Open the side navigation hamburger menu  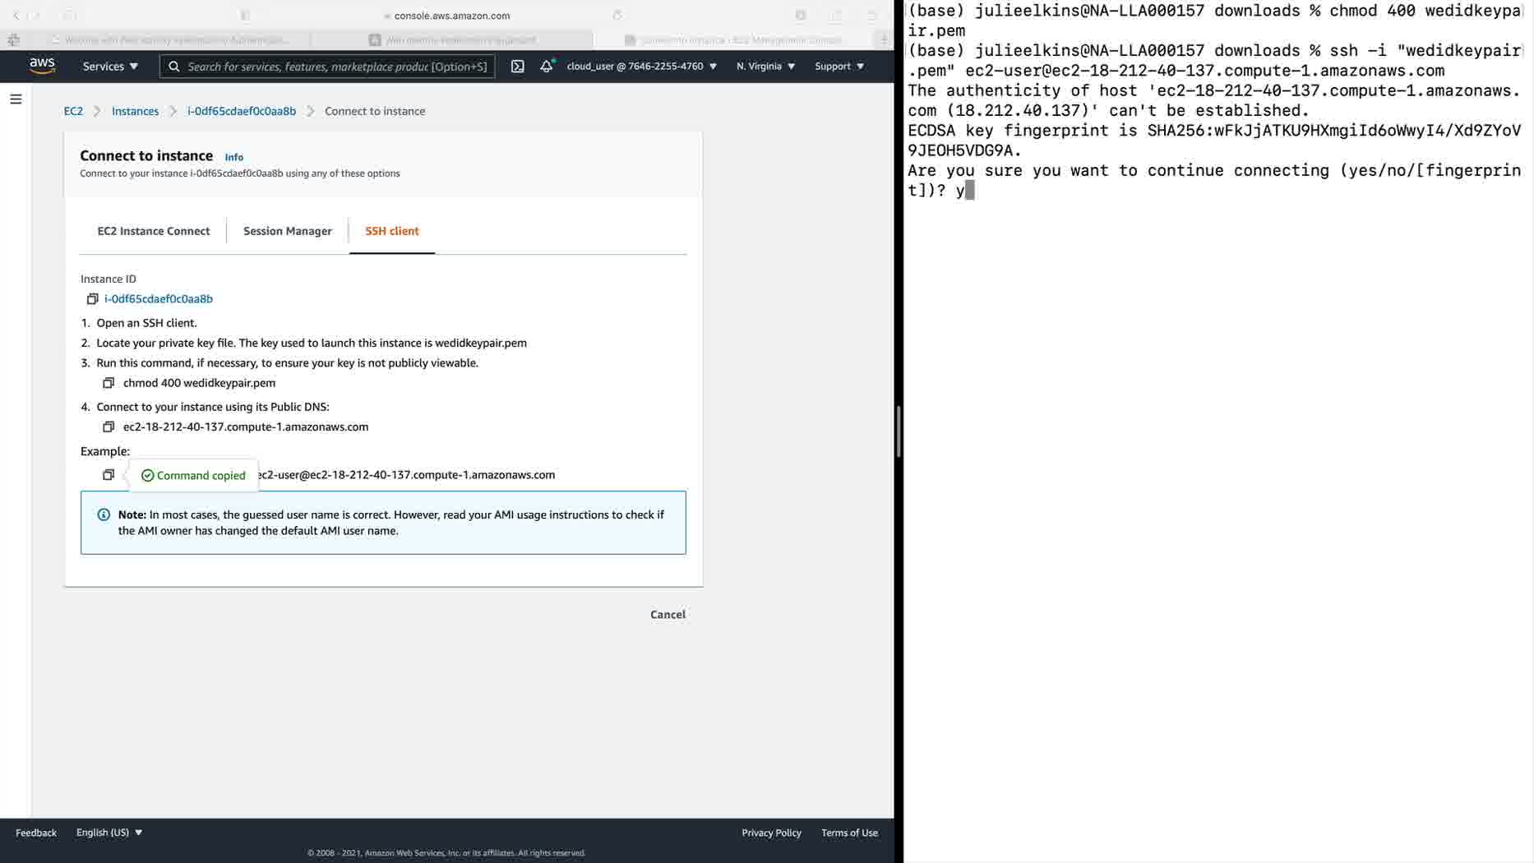16,99
